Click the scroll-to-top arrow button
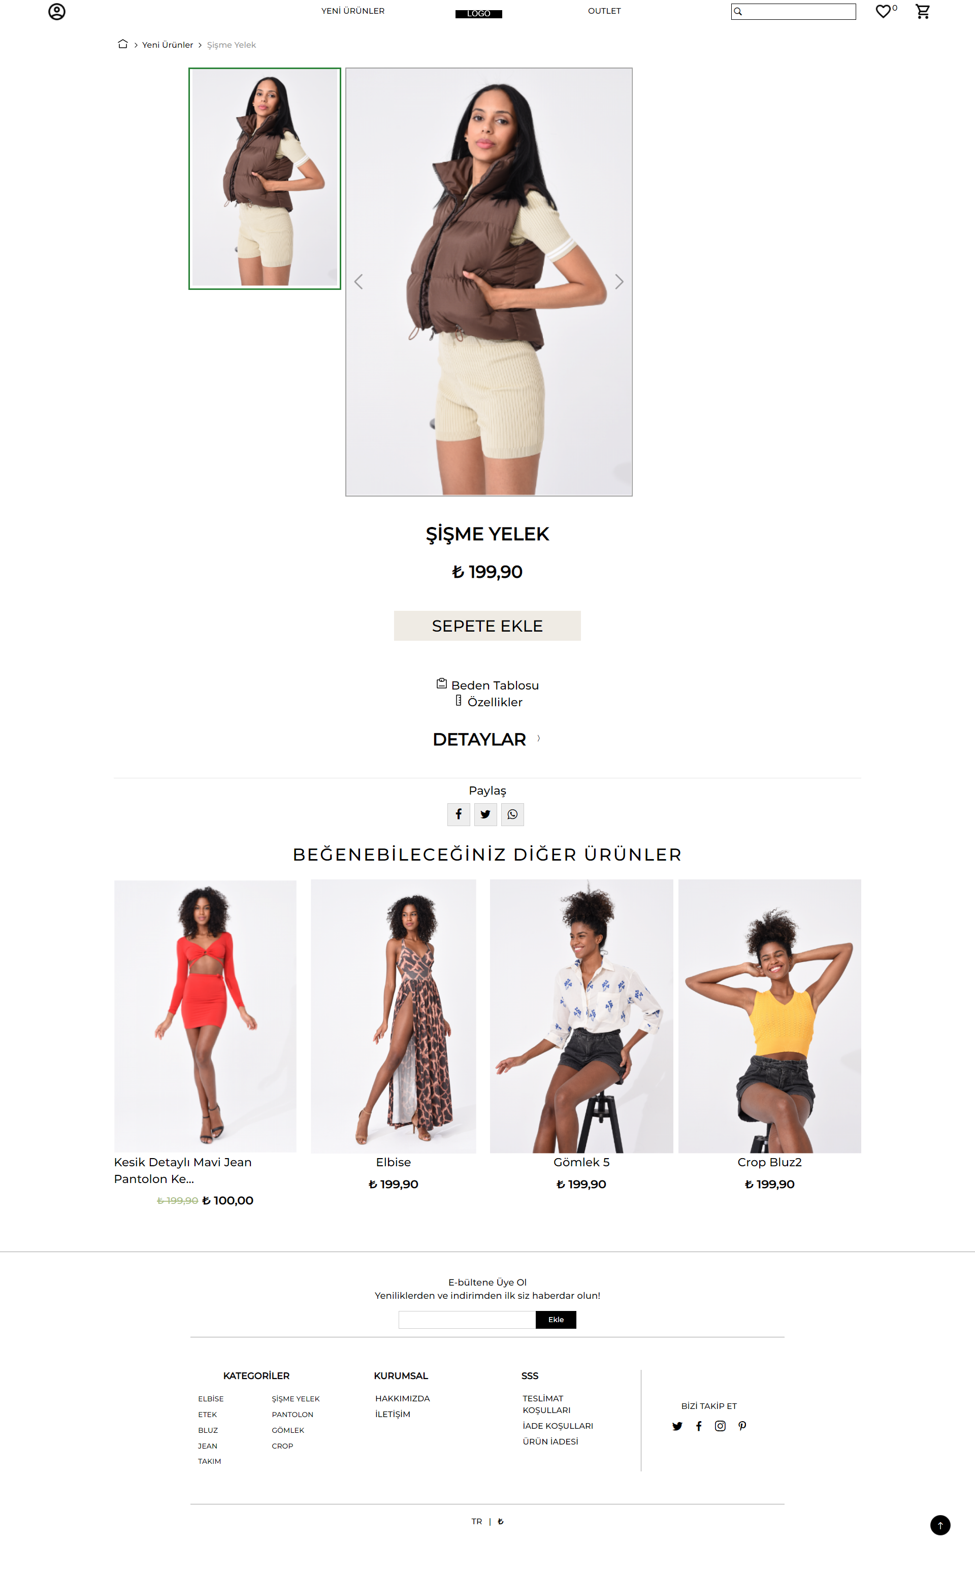 pyautogui.click(x=940, y=1525)
